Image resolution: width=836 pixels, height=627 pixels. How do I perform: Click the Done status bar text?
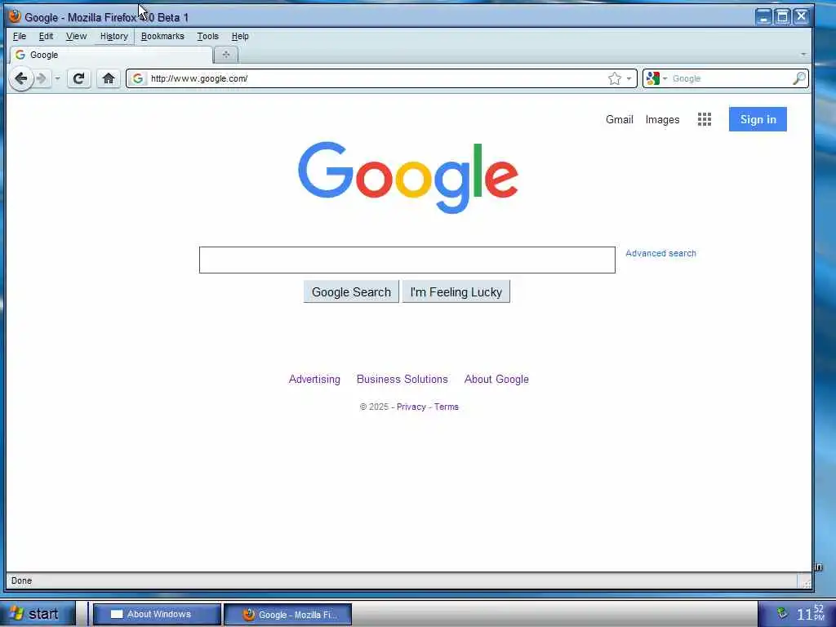[x=21, y=580]
